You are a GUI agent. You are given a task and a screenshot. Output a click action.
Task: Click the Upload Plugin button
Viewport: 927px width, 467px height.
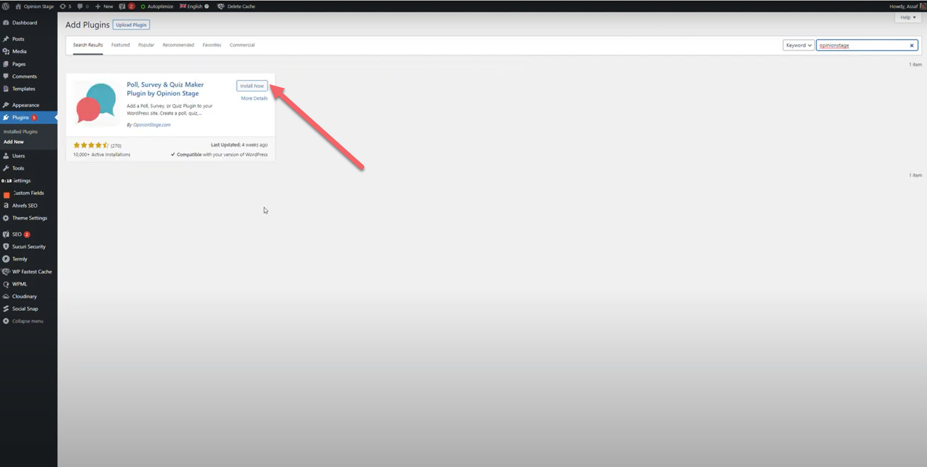point(131,25)
